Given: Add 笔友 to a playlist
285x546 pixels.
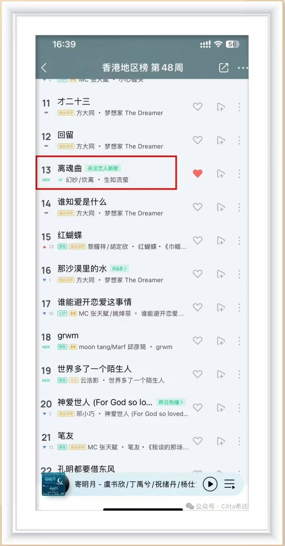Looking at the screenshot, I should (221, 441).
